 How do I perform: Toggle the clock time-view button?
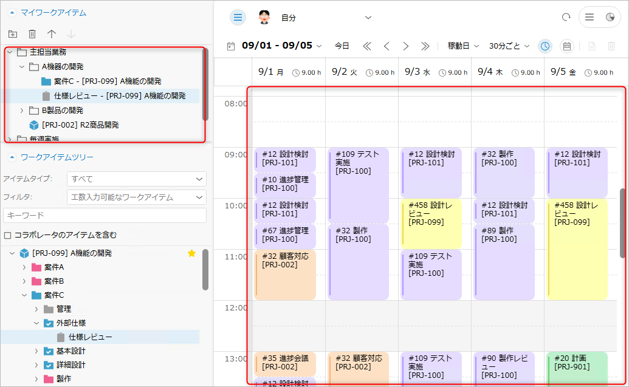point(545,46)
